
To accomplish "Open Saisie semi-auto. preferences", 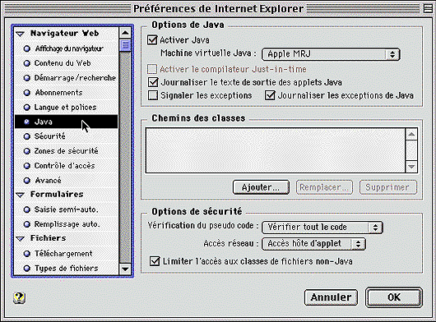I will pyautogui.click(x=66, y=209).
